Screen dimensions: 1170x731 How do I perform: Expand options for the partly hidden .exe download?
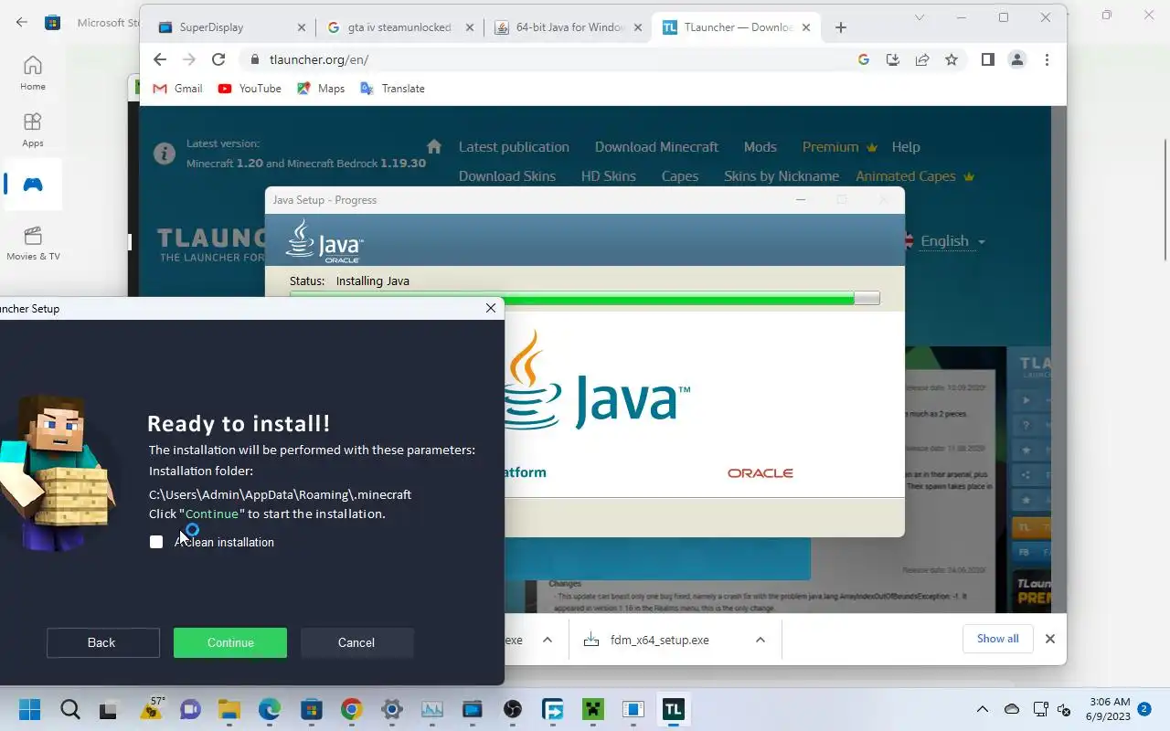548,640
